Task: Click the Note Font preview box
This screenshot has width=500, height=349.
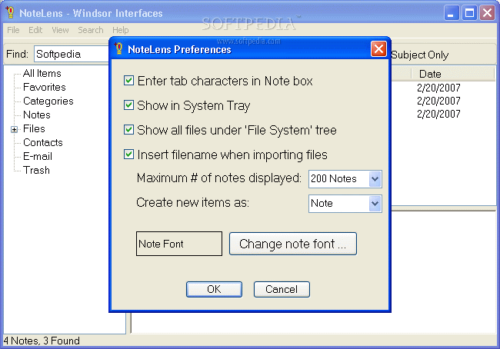Action: tap(179, 244)
